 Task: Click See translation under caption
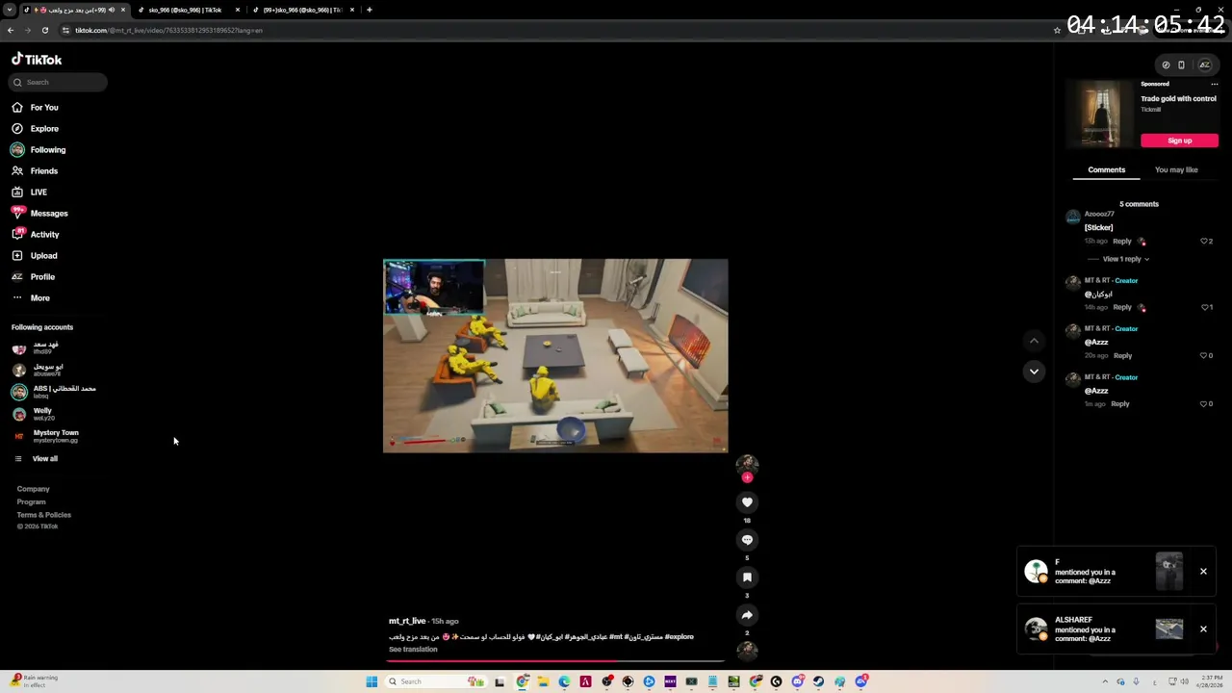[413, 650]
